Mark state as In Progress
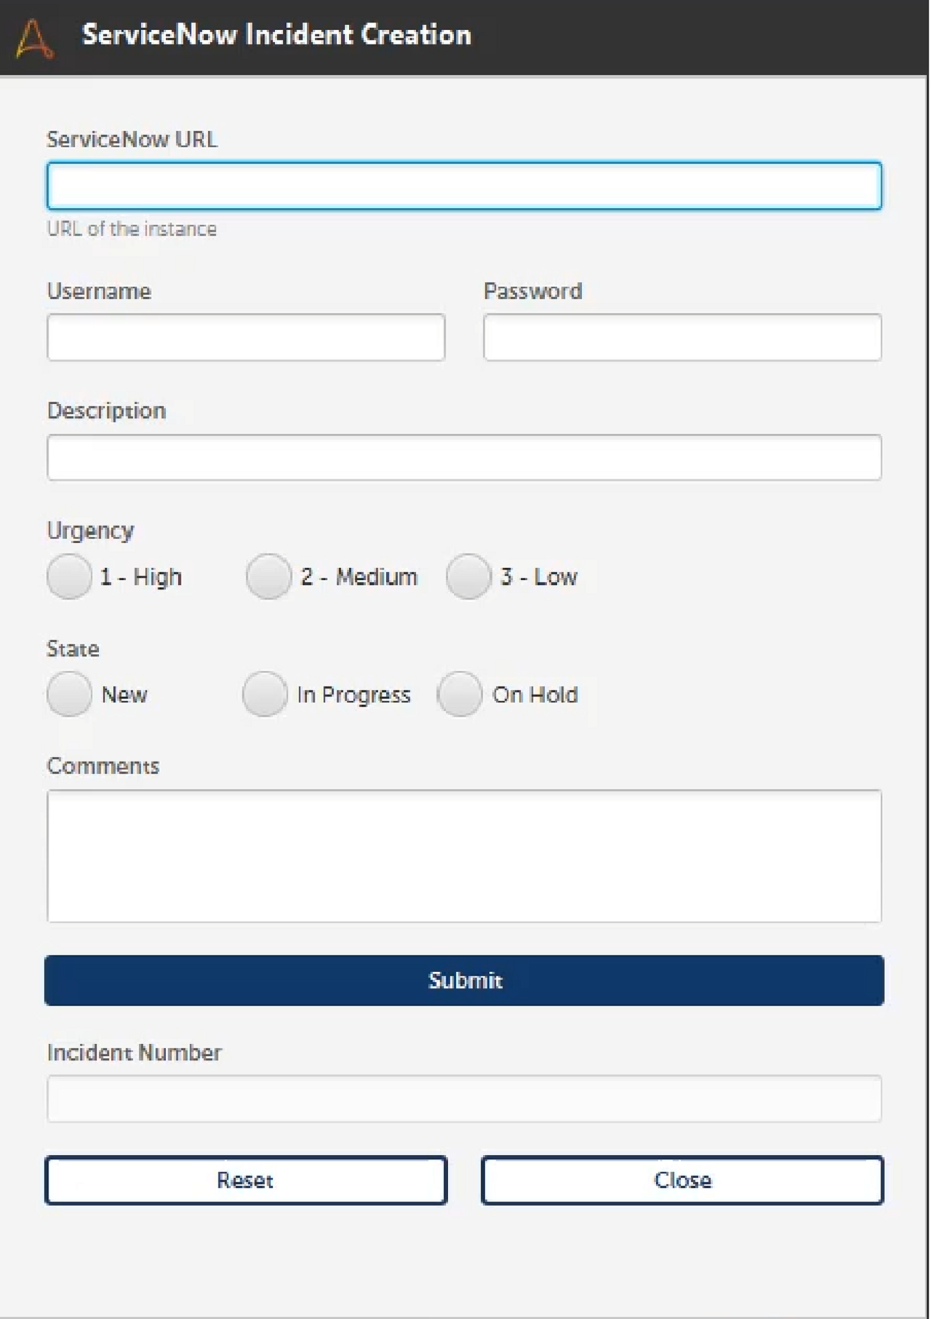Image resolution: width=931 pixels, height=1319 pixels. click(x=265, y=694)
